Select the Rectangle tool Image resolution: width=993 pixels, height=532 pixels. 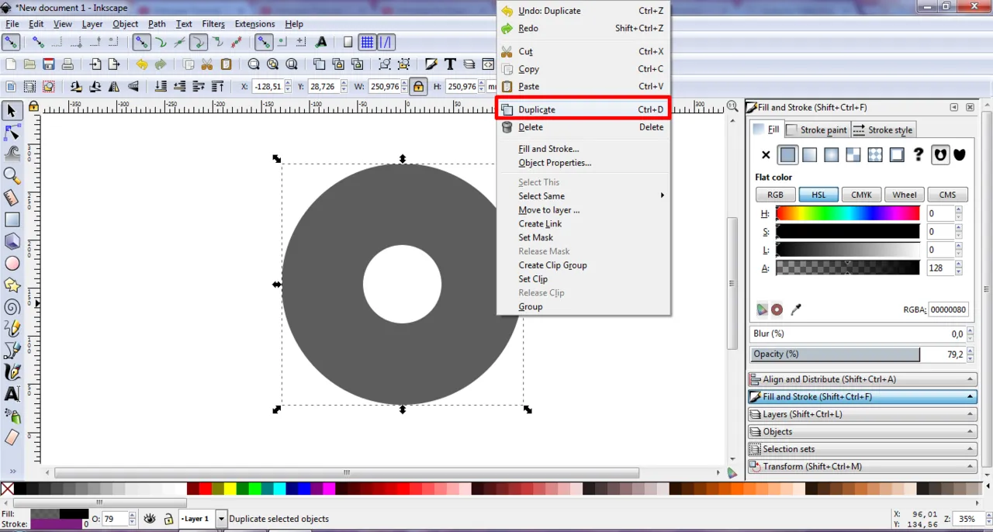pos(12,221)
